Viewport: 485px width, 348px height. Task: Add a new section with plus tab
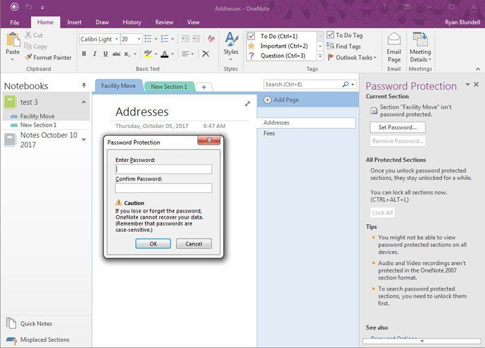tap(204, 87)
